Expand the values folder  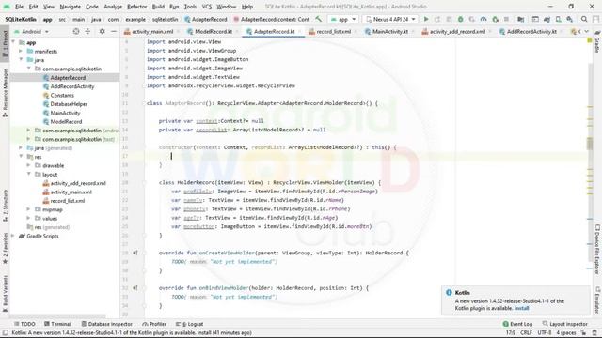click(28, 219)
